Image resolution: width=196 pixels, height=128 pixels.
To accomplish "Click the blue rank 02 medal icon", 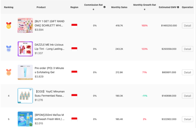I will click(x=9, y=49).
